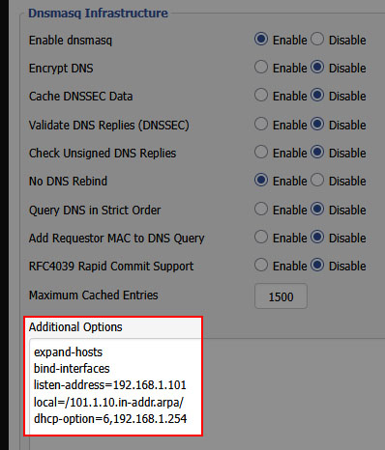Disable Check Unsigned DNS Replies
The width and height of the screenshot is (385, 450).
(317, 153)
